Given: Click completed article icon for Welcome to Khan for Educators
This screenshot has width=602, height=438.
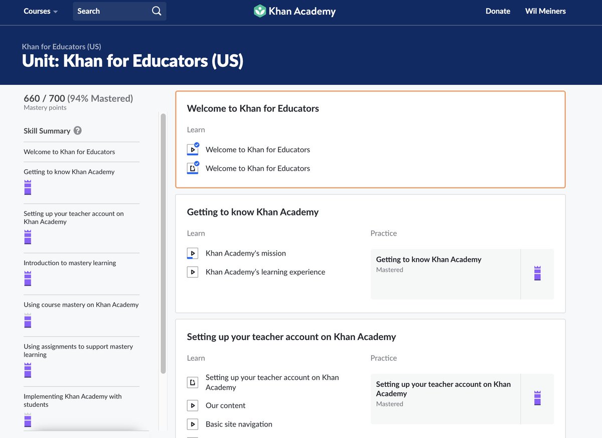Looking at the screenshot, I should tap(193, 168).
